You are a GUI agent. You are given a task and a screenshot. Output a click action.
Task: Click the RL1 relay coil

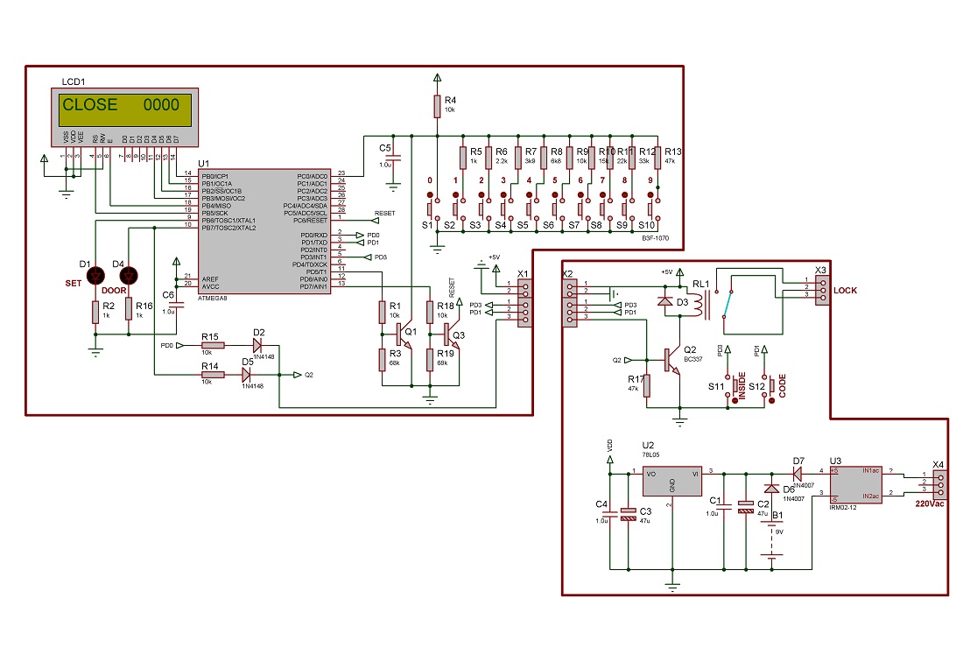tap(700, 306)
